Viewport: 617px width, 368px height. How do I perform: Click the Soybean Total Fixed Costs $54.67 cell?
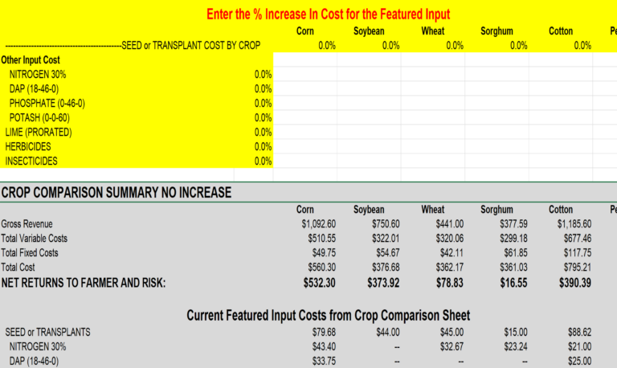pos(383,253)
